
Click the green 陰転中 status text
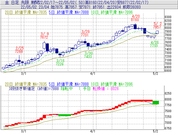67,88
